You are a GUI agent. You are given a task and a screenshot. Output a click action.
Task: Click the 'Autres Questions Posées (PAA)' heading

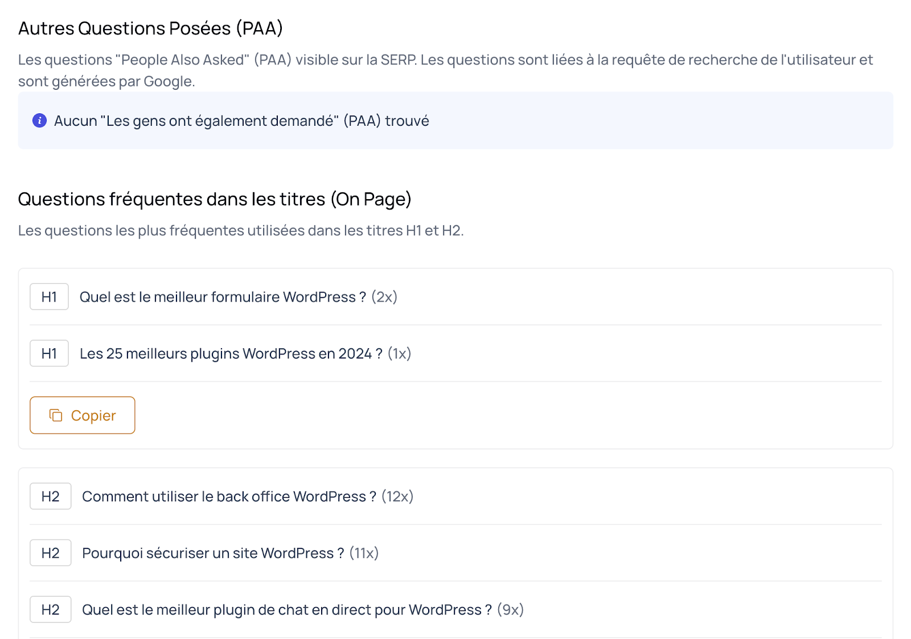point(150,27)
